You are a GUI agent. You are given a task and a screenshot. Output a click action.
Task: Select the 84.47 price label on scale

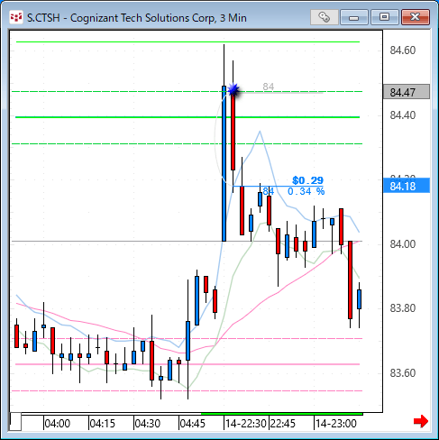(407, 92)
